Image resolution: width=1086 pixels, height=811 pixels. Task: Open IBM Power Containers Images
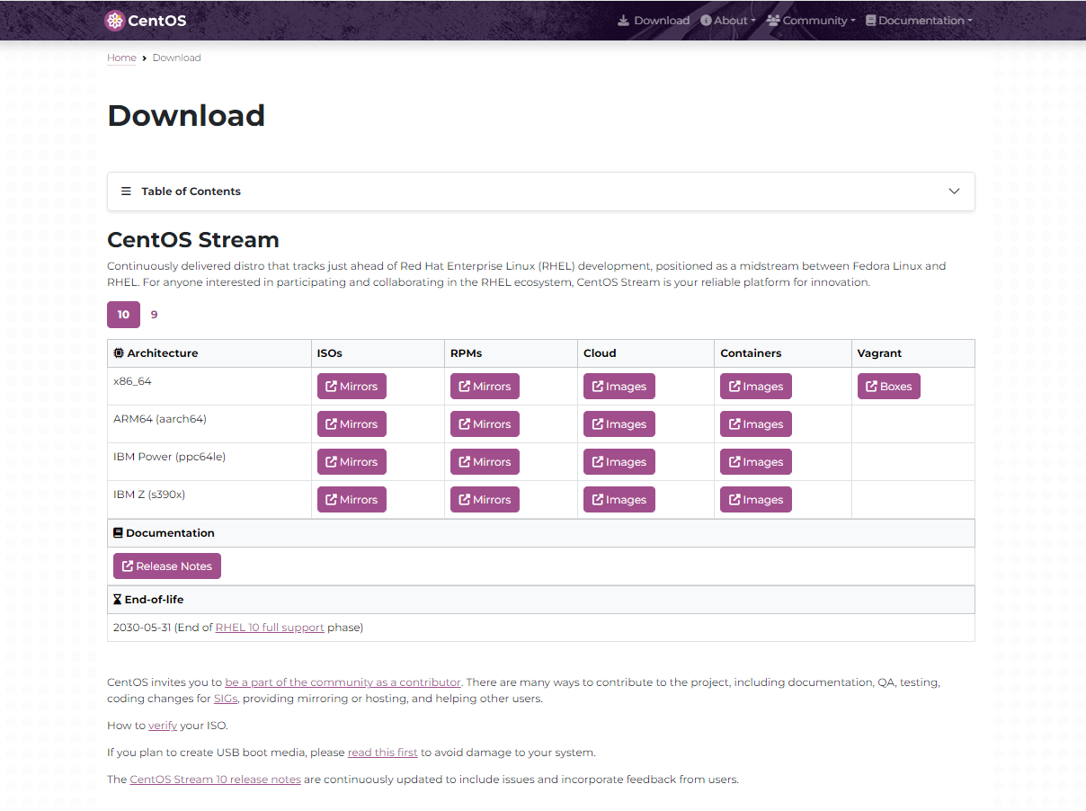coord(756,462)
